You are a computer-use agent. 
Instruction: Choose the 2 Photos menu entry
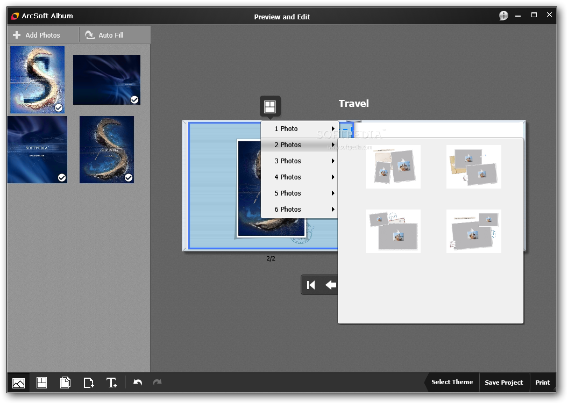pyautogui.click(x=300, y=145)
